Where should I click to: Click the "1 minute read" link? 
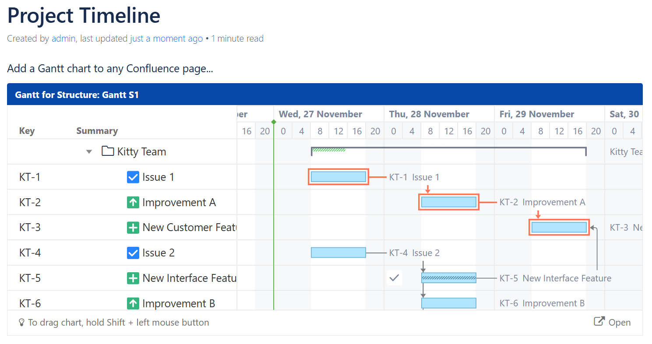pyautogui.click(x=237, y=39)
